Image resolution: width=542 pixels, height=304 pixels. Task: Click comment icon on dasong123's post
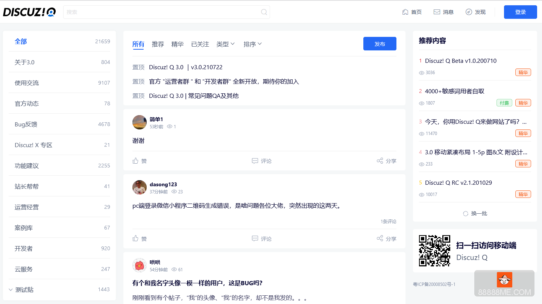255,239
